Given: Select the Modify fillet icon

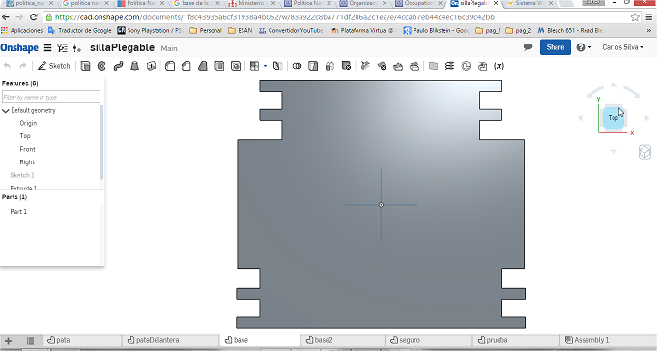Looking at the screenshot, I should point(365,66).
